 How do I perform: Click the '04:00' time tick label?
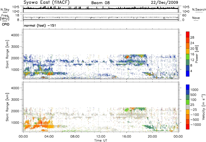coord(49,137)
